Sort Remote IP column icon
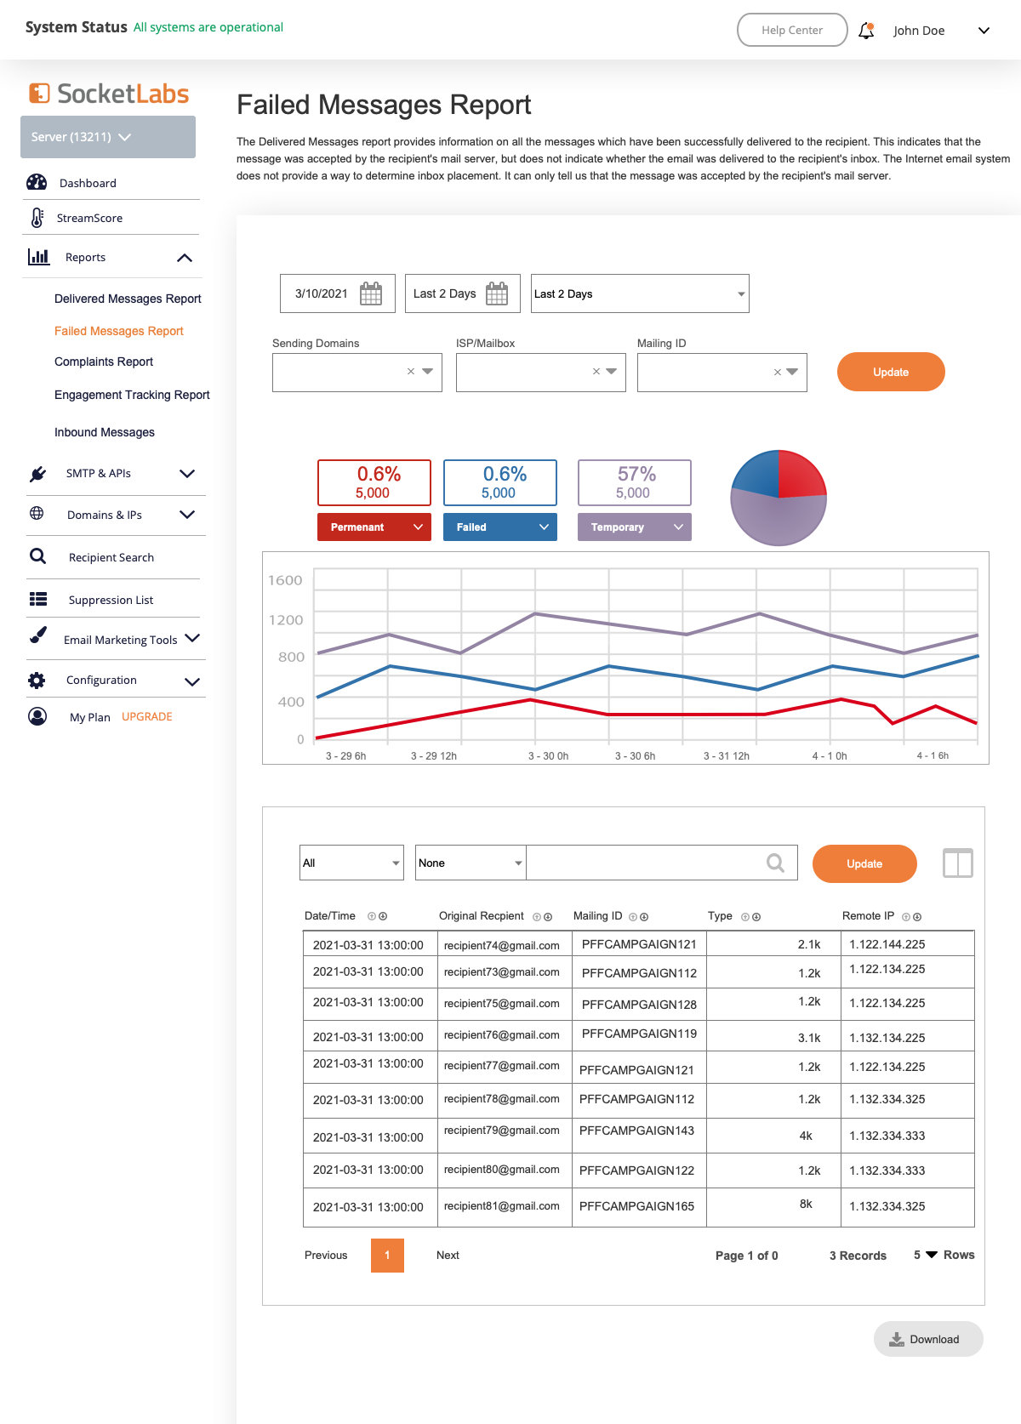 pos(911,917)
